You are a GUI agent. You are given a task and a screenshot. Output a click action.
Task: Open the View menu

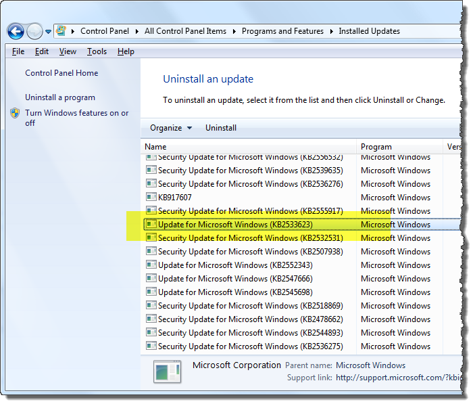click(68, 51)
